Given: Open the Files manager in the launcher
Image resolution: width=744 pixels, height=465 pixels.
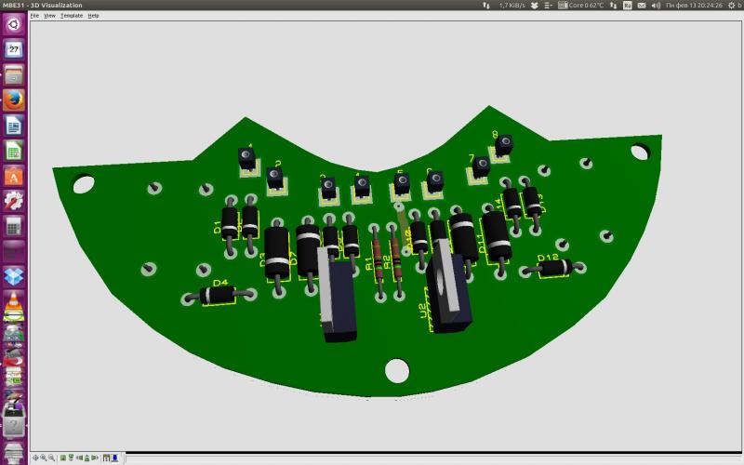Looking at the screenshot, I should pyautogui.click(x=14, y=74).
